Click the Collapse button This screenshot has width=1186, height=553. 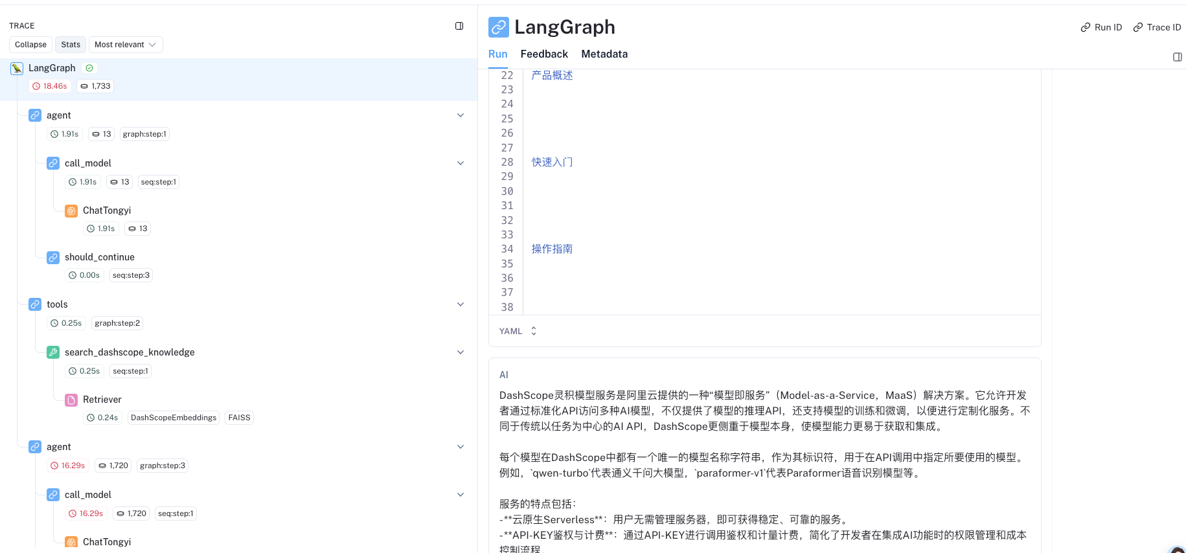[30, 45]
